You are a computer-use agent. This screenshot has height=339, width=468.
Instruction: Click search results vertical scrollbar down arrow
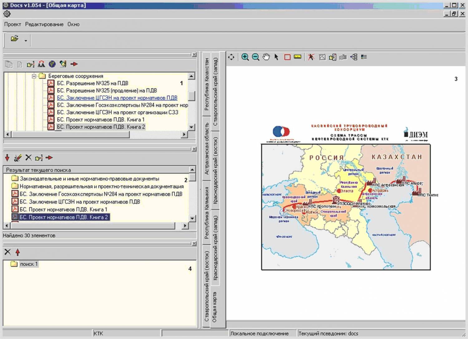tap(193, 219)
